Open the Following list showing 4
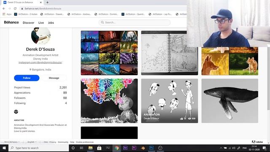This screenshot has height=152, width=270. click(40, 103)
